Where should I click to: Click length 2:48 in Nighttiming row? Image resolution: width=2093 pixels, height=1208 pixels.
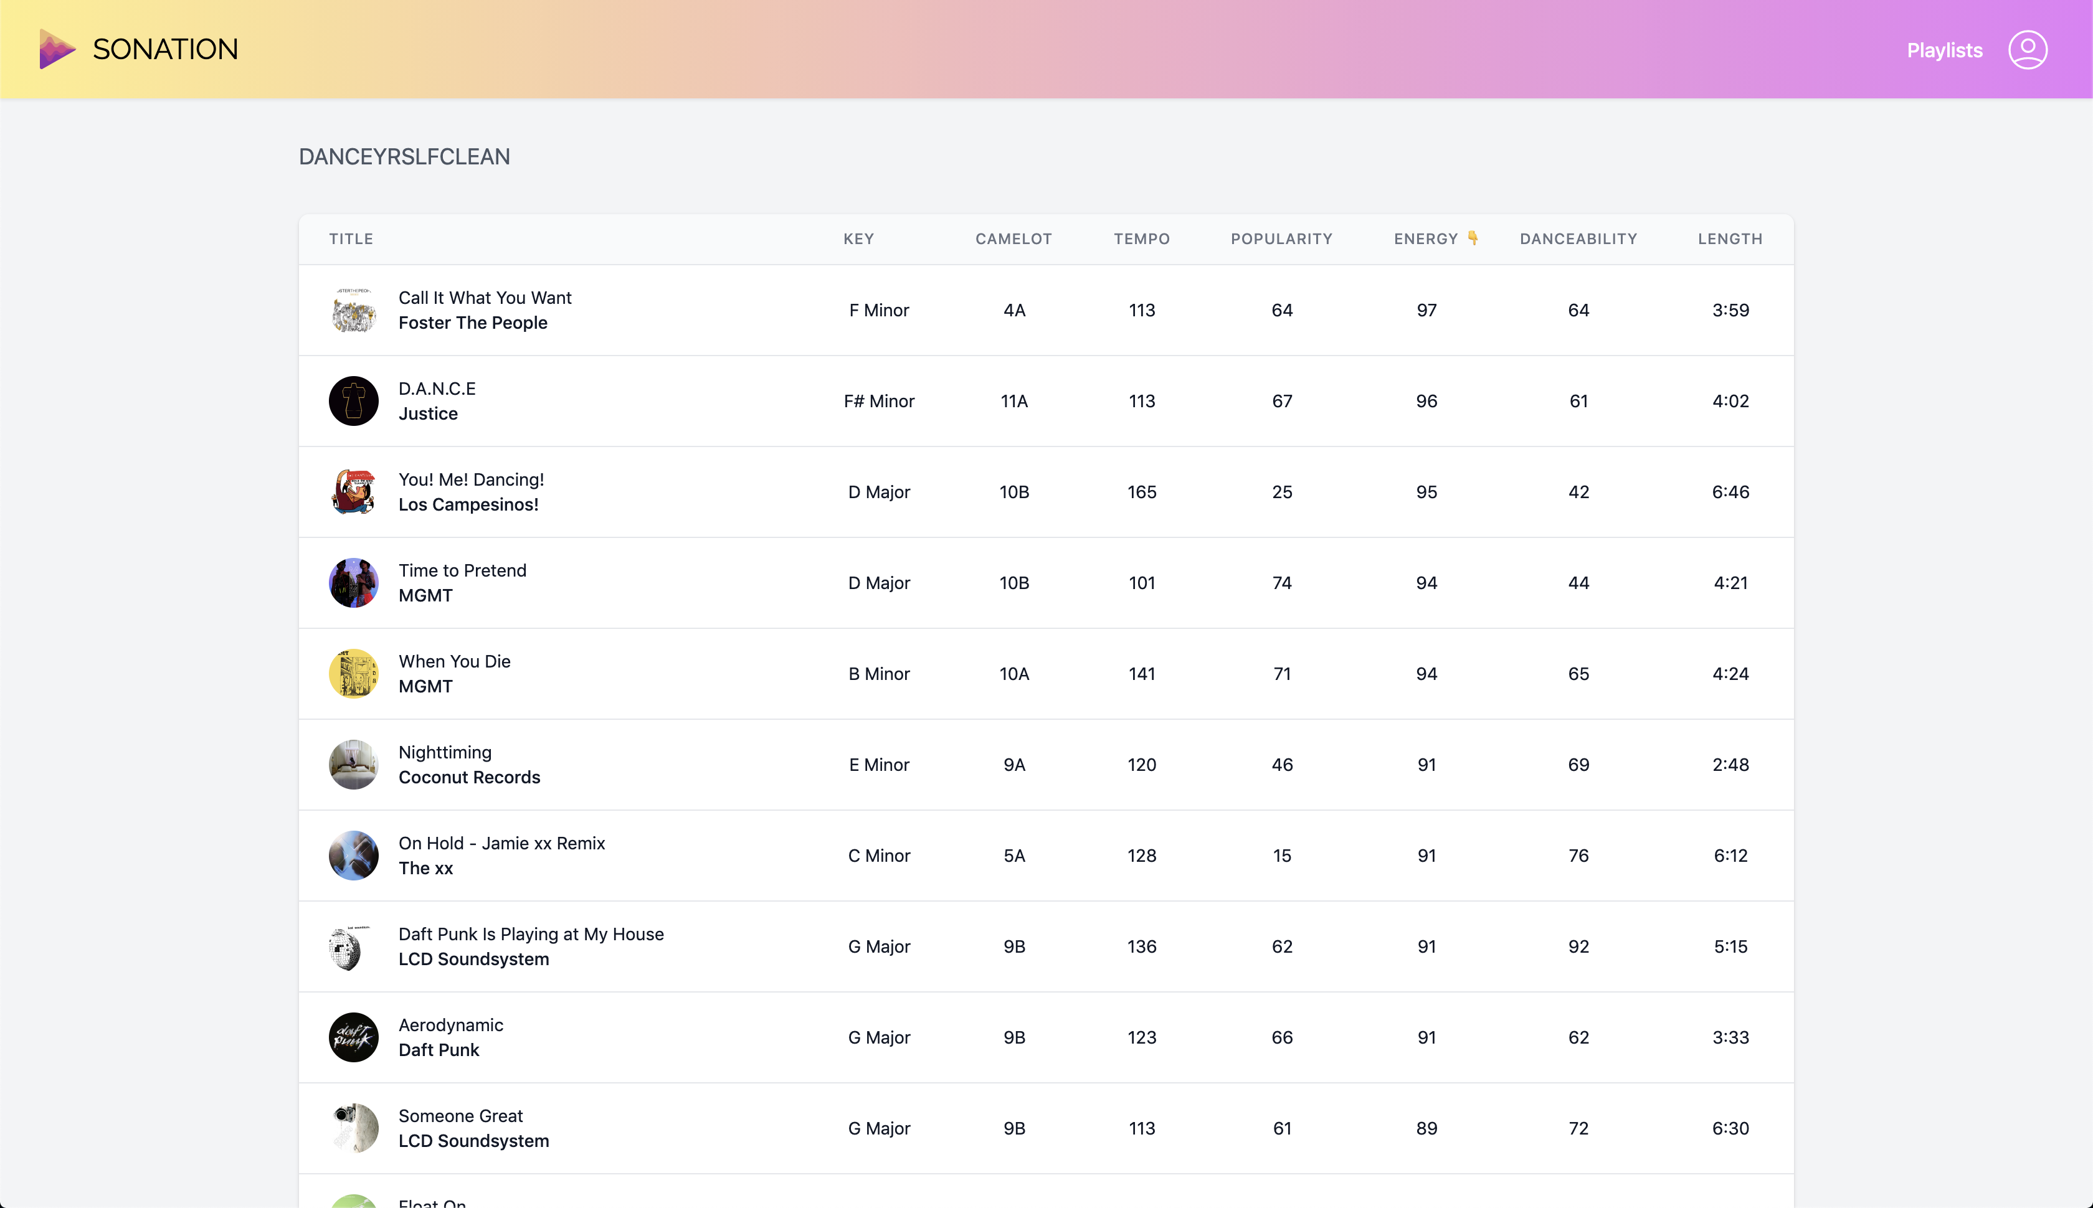[x=1730, y=764]
